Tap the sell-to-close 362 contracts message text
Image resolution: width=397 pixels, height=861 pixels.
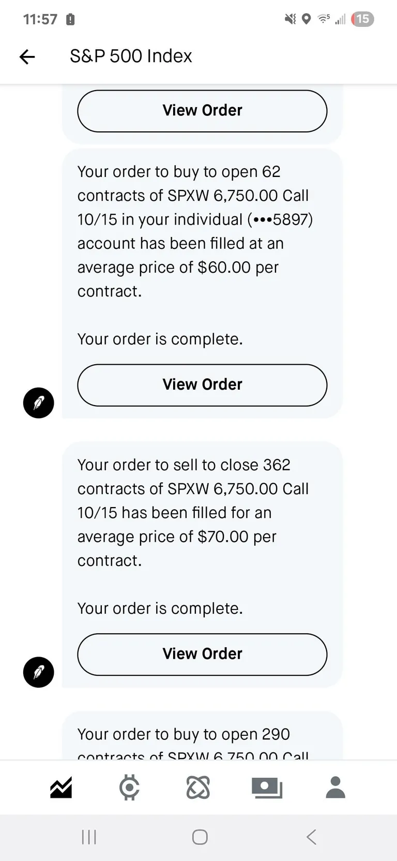click(x=193, y=512)
